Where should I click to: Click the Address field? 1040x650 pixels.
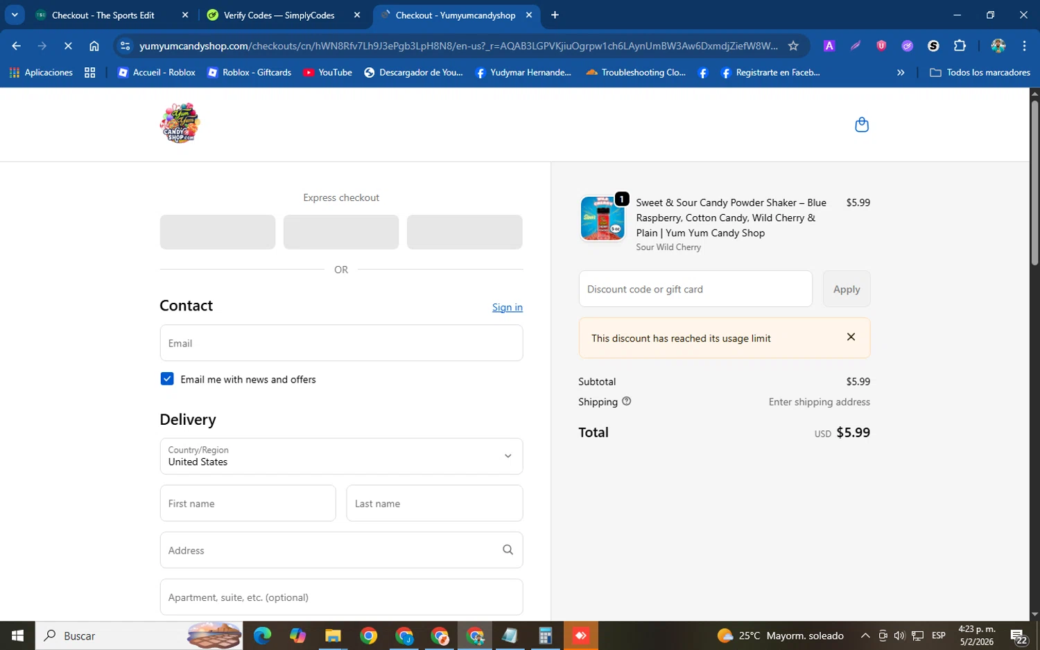pos(341,550)
